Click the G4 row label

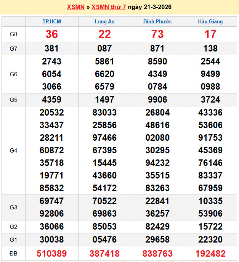click(x=13, y=150)
